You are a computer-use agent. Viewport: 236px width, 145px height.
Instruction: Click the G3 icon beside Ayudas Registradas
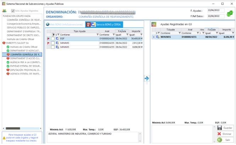coord(154,24)
